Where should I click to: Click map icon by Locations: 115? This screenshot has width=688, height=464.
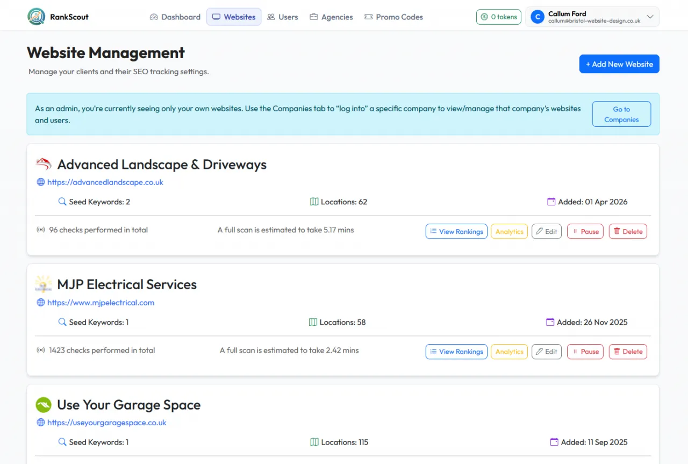(314, 442)
